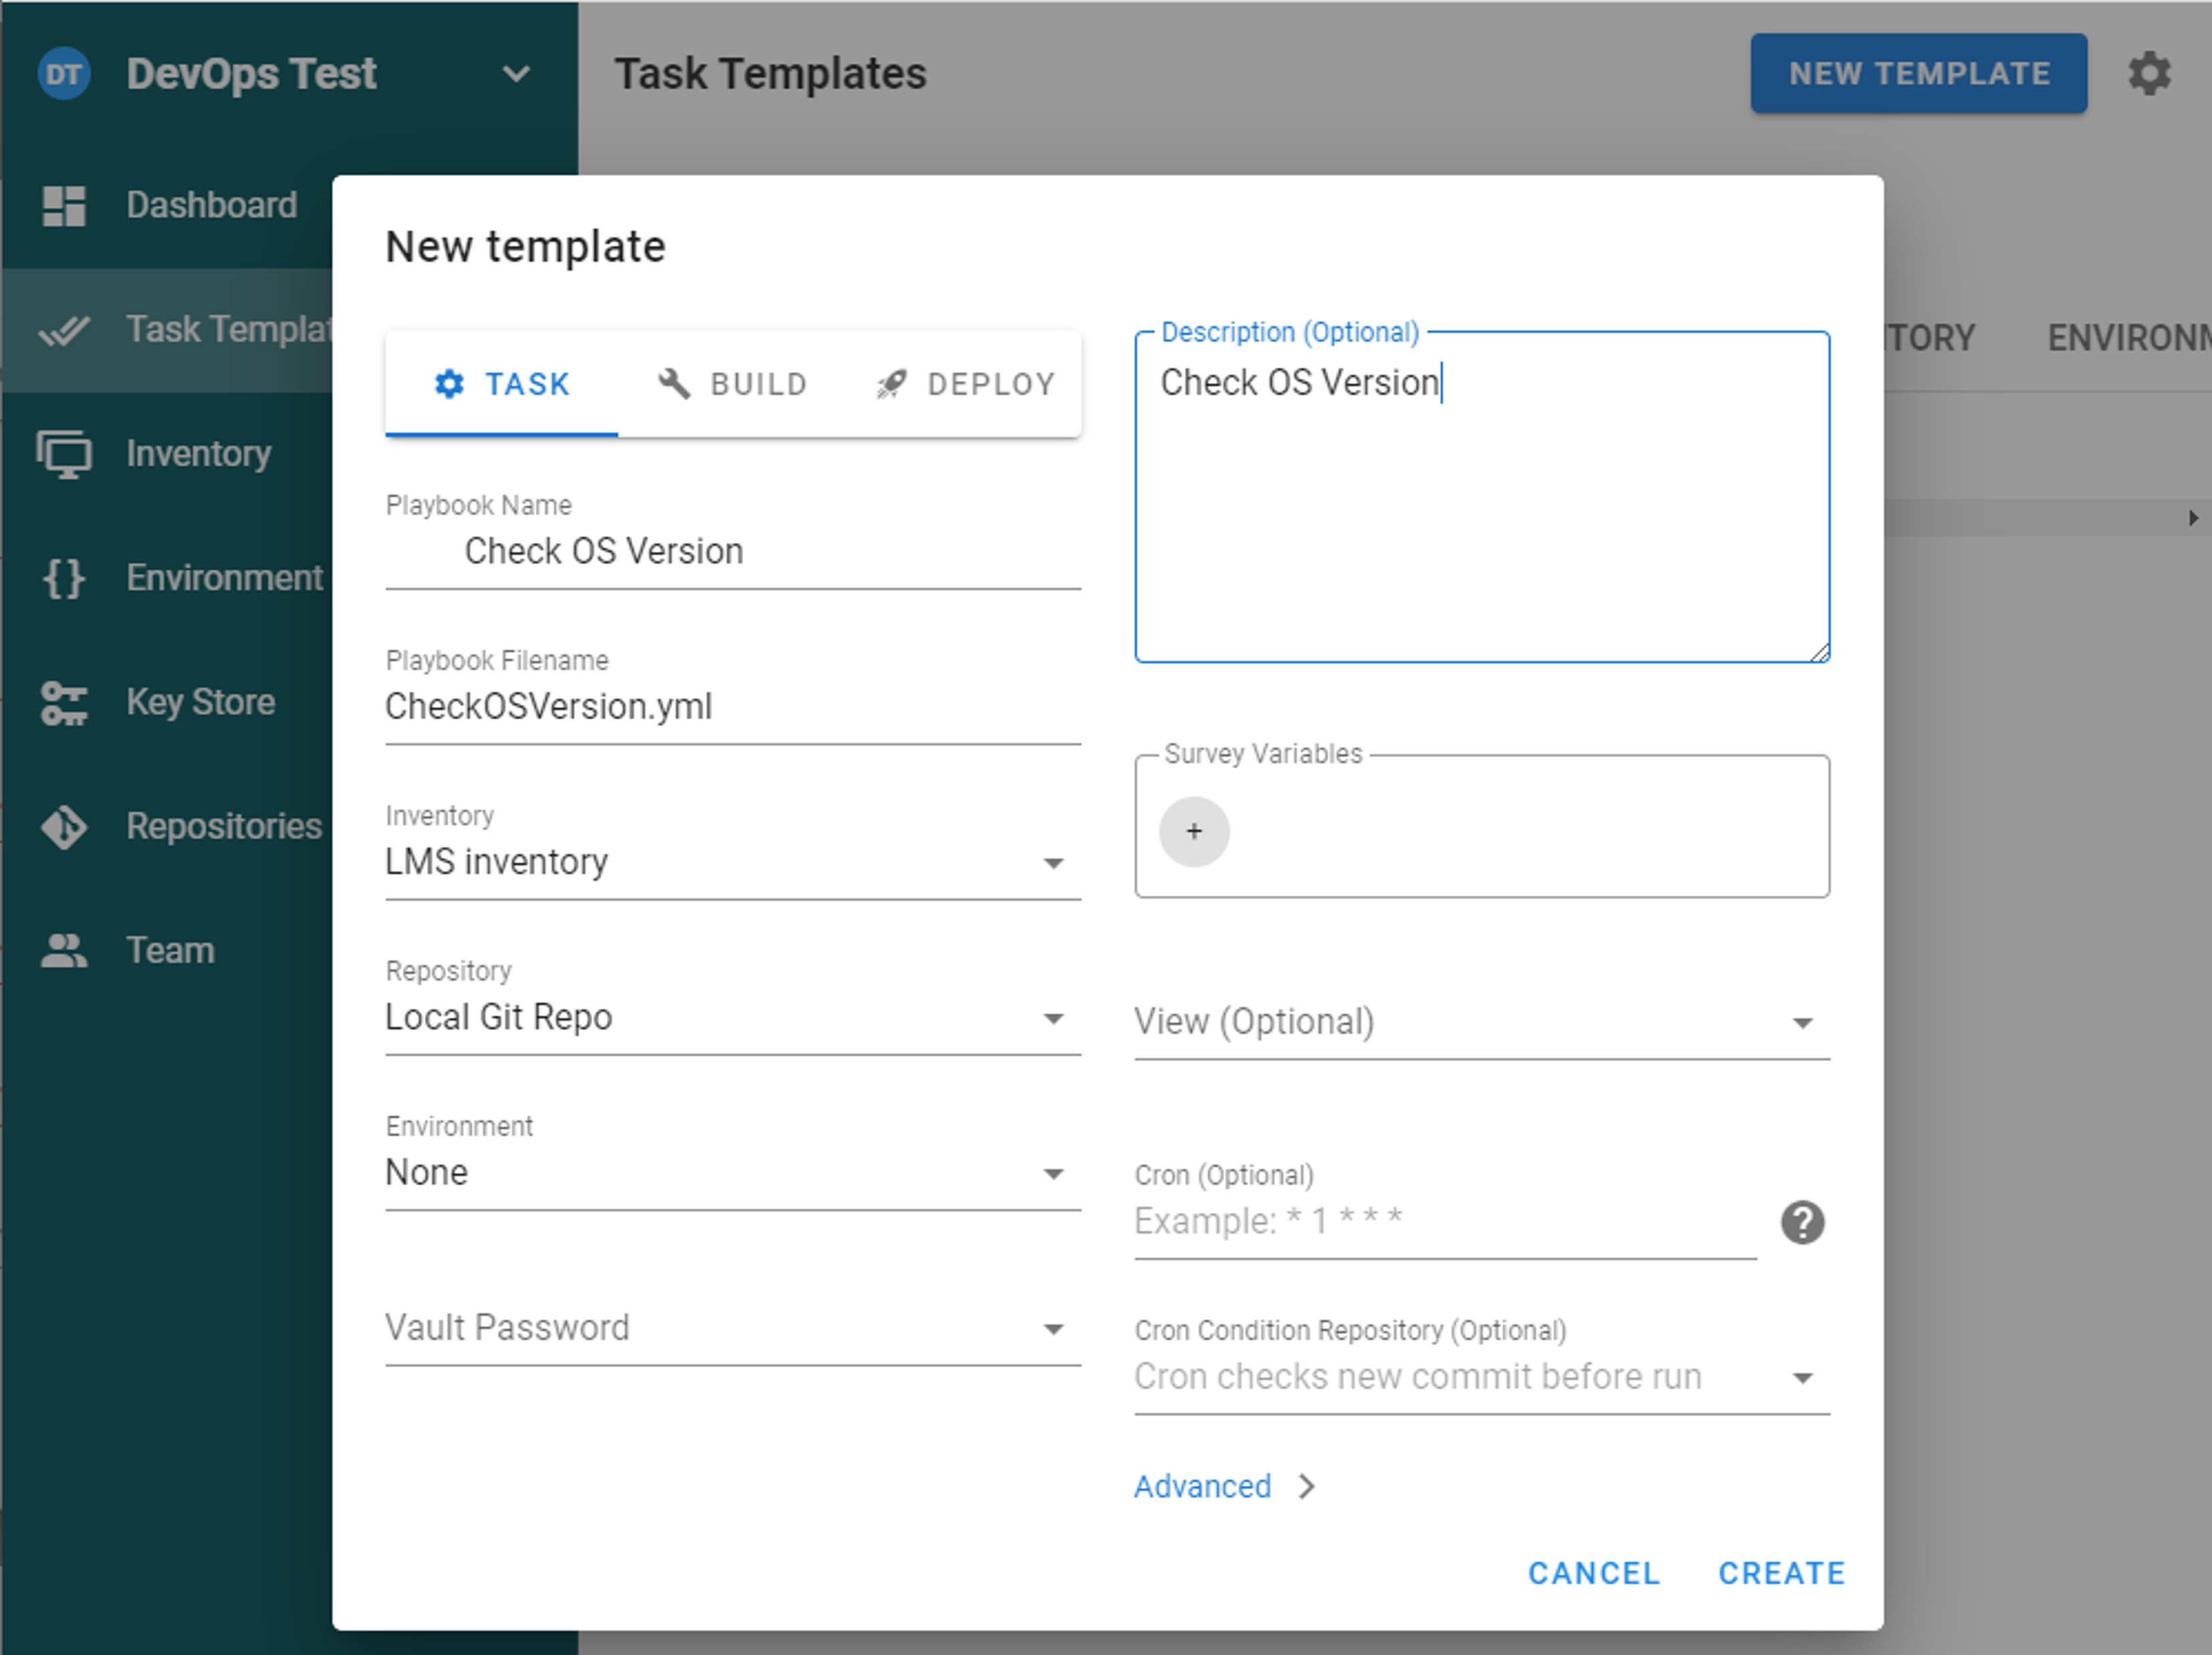Click the Key Store keys icon
The width and height of the screenshot is (2212, 1655).
pos(64,702)
